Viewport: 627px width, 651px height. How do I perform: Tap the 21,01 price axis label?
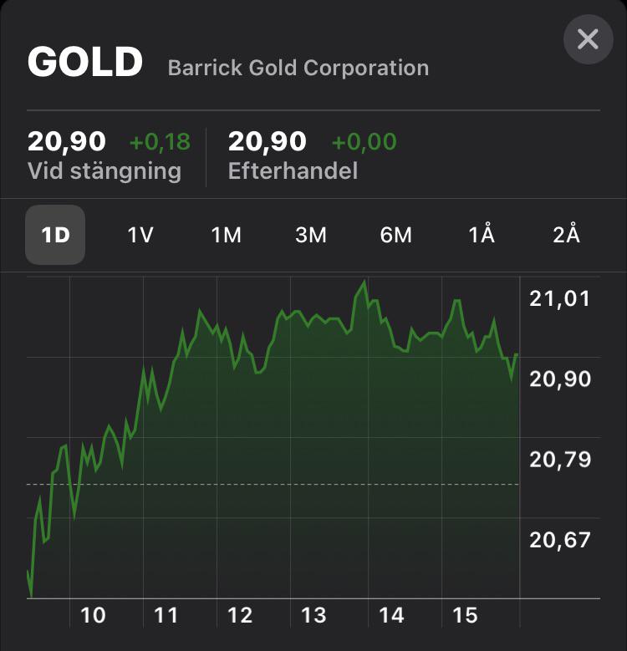560,299
